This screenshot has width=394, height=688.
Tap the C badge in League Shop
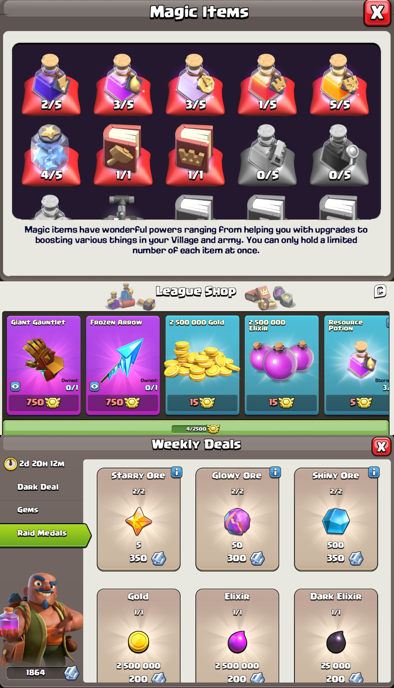(380, 291)
